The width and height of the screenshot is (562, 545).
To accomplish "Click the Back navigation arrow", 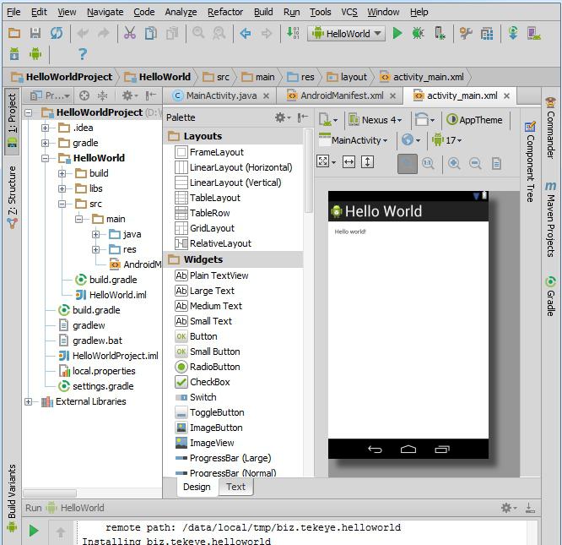I will click(246, 33).
